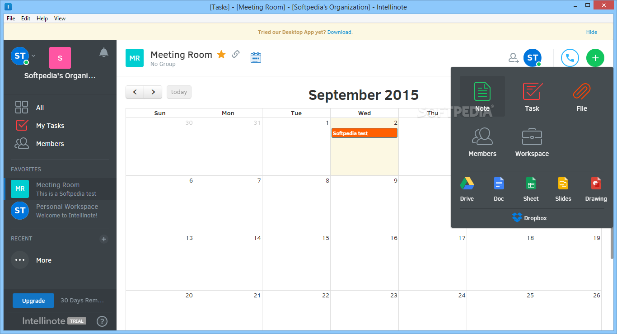Open the Softpedia test calendar event
This screenshot has width=617, height=334.
tap(365, 133)
